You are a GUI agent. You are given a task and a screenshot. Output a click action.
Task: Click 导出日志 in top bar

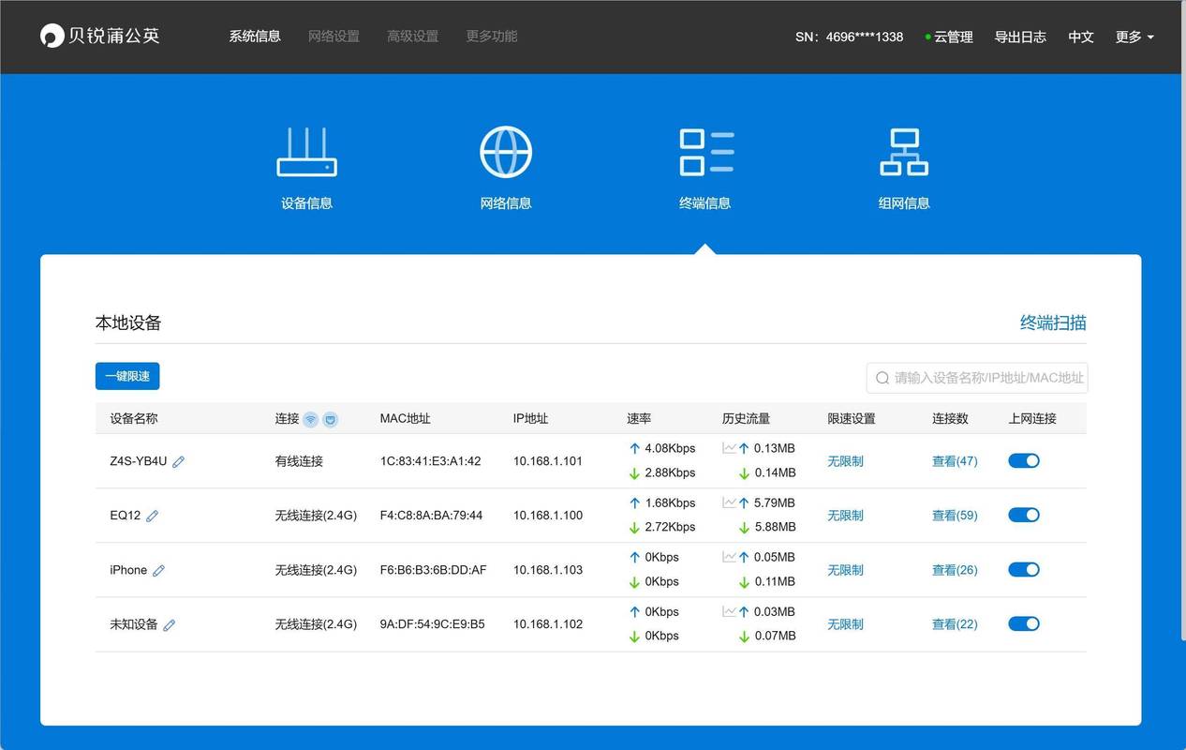click(1020, 37)
